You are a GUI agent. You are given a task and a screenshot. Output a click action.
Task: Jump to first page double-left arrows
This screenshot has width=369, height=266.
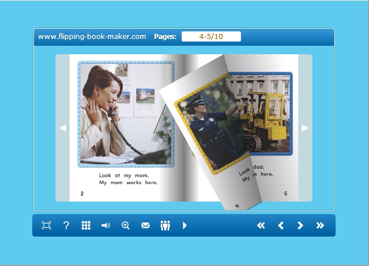261,225
